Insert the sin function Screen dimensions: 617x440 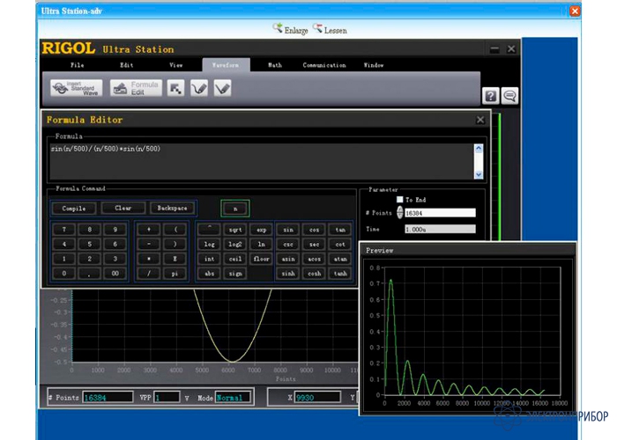point(288,230)
